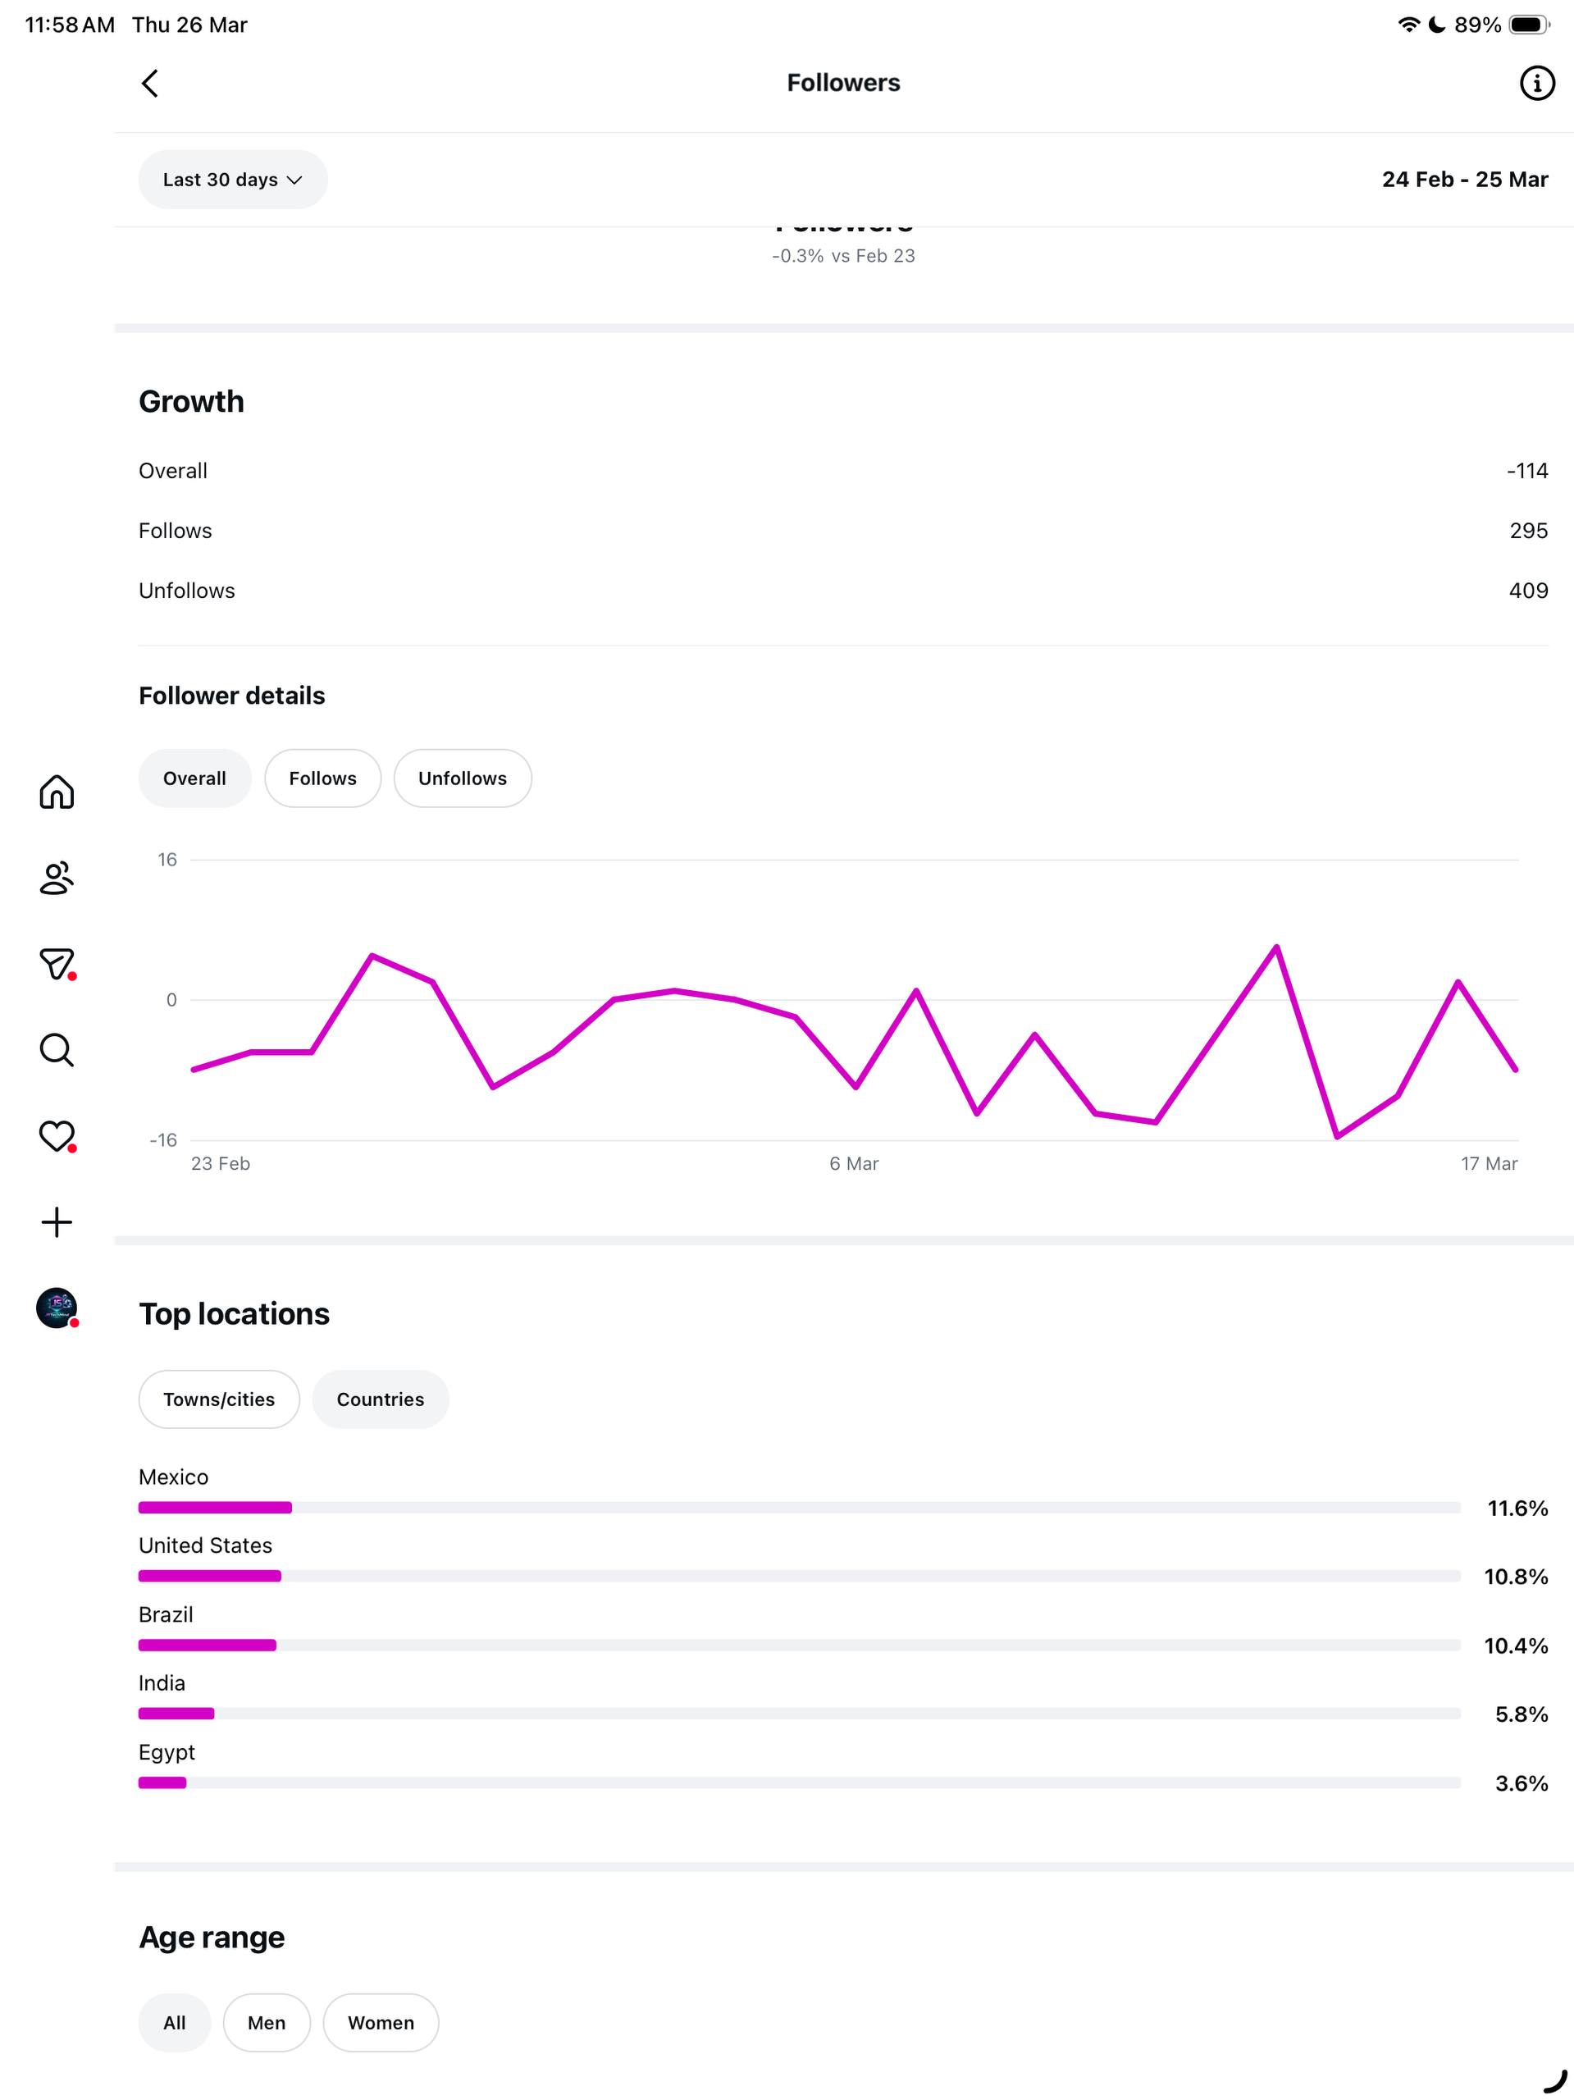Open notifications heart icon

pos(57,1135)
